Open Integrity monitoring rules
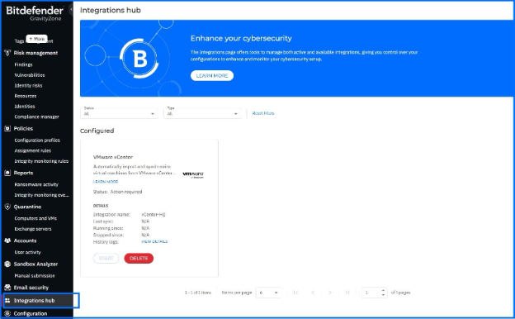 (41, 161)
